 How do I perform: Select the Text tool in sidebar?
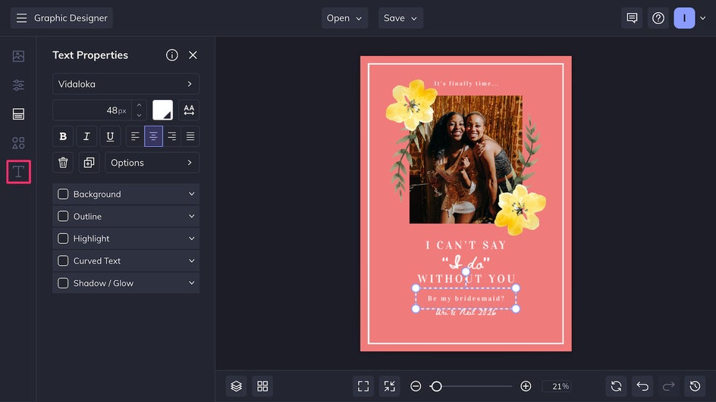[x=19, y=172]
